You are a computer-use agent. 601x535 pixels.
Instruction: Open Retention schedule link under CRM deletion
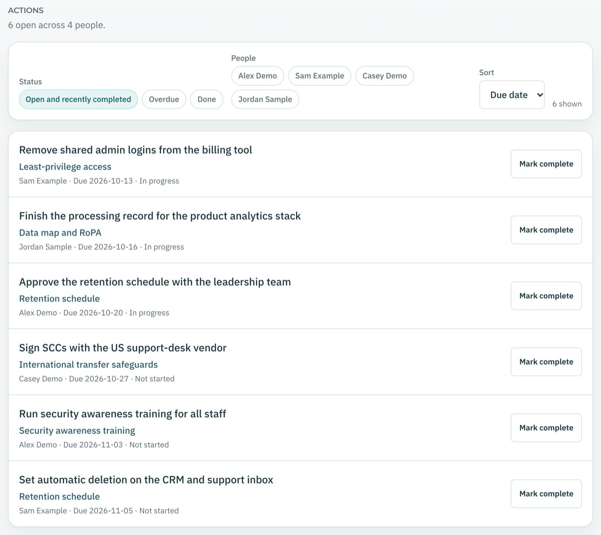pos(60,497)
